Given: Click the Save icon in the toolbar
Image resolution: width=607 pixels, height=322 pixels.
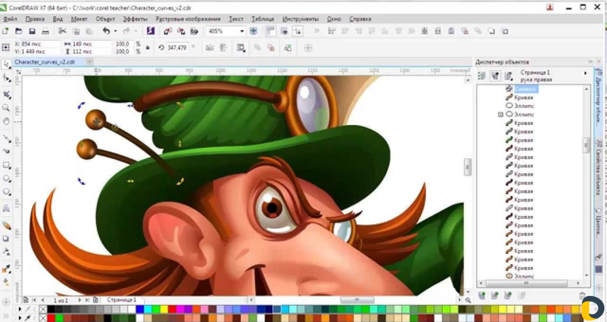Looking at the screenshot, I should coord(32,31).
